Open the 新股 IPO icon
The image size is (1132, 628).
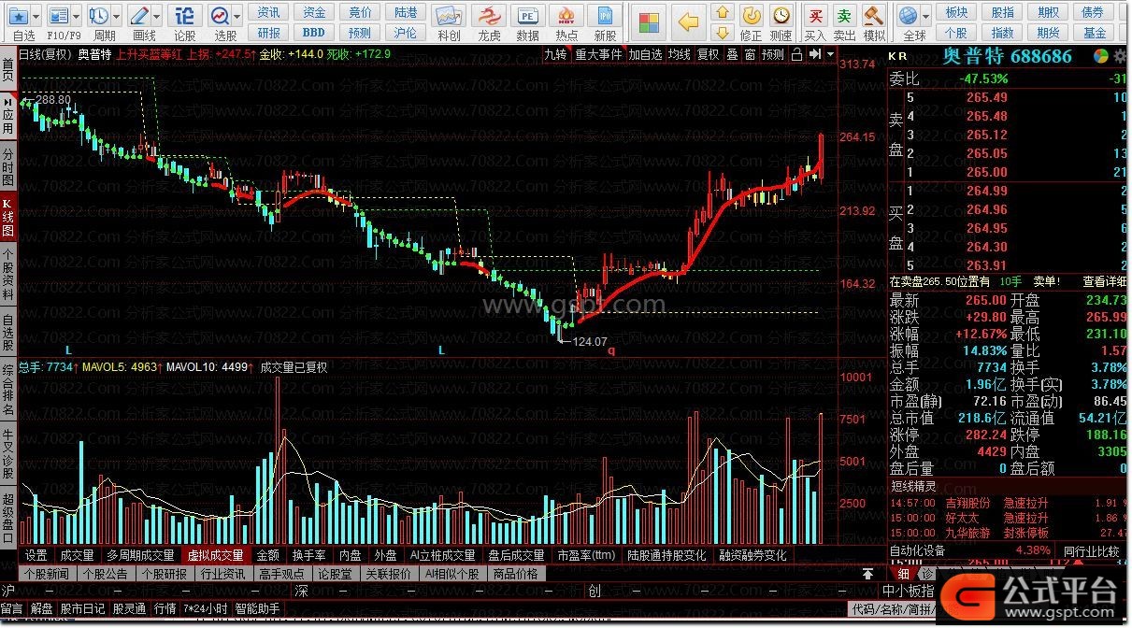pyautogui.click(x=606, y=16)
